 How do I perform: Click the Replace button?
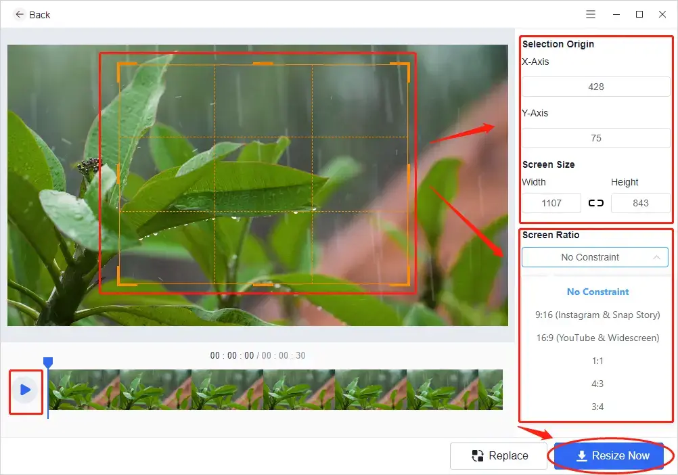pos(499,455)
